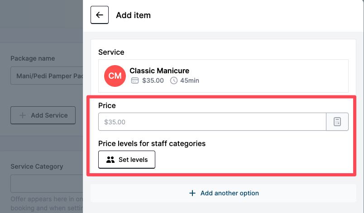
Task: Select the Classic Manicure service name
Action: 159,71
